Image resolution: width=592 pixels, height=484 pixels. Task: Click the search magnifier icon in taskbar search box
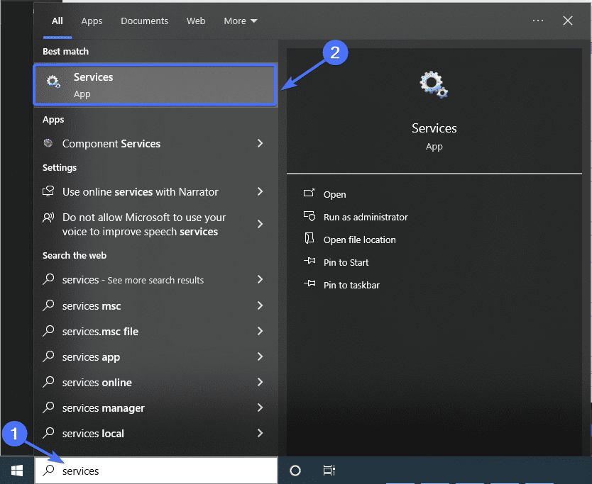click(x=48, y=470)
